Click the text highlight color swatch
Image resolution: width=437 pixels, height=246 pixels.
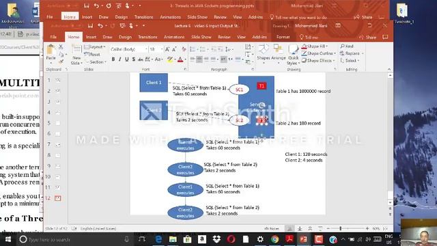(170, 59)
